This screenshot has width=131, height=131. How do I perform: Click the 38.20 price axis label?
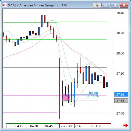click(120, 33)
